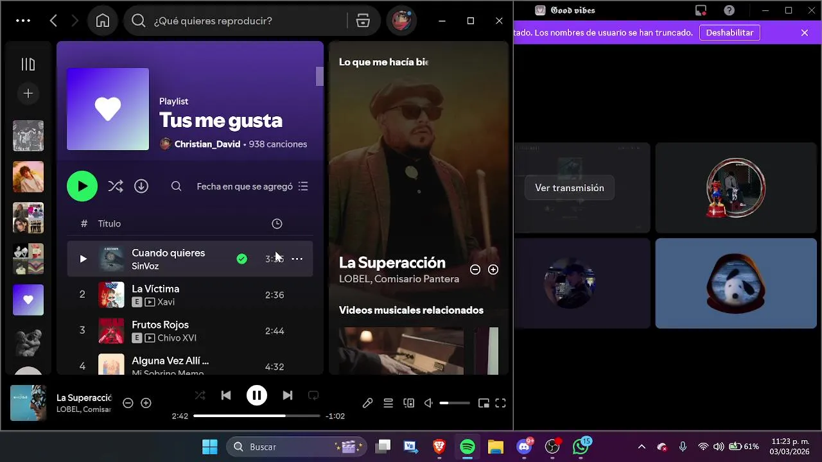Open connect to a device icon
Screen dimensions: 822x462
[x=408, y=403]
